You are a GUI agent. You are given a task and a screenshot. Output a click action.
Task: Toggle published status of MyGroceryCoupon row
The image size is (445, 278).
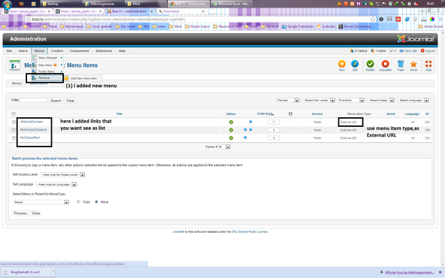[231, 130]
